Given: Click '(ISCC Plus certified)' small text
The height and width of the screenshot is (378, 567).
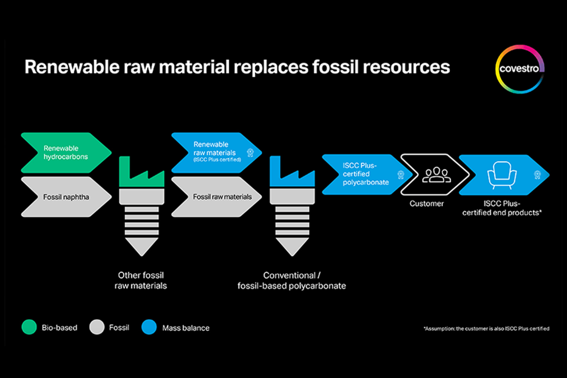Looking at the screenshot, I should click(x=217, y=159).
